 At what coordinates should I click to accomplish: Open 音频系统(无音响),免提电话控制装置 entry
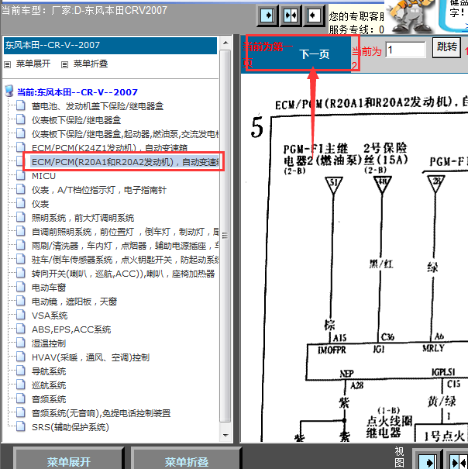pos(101,413)
